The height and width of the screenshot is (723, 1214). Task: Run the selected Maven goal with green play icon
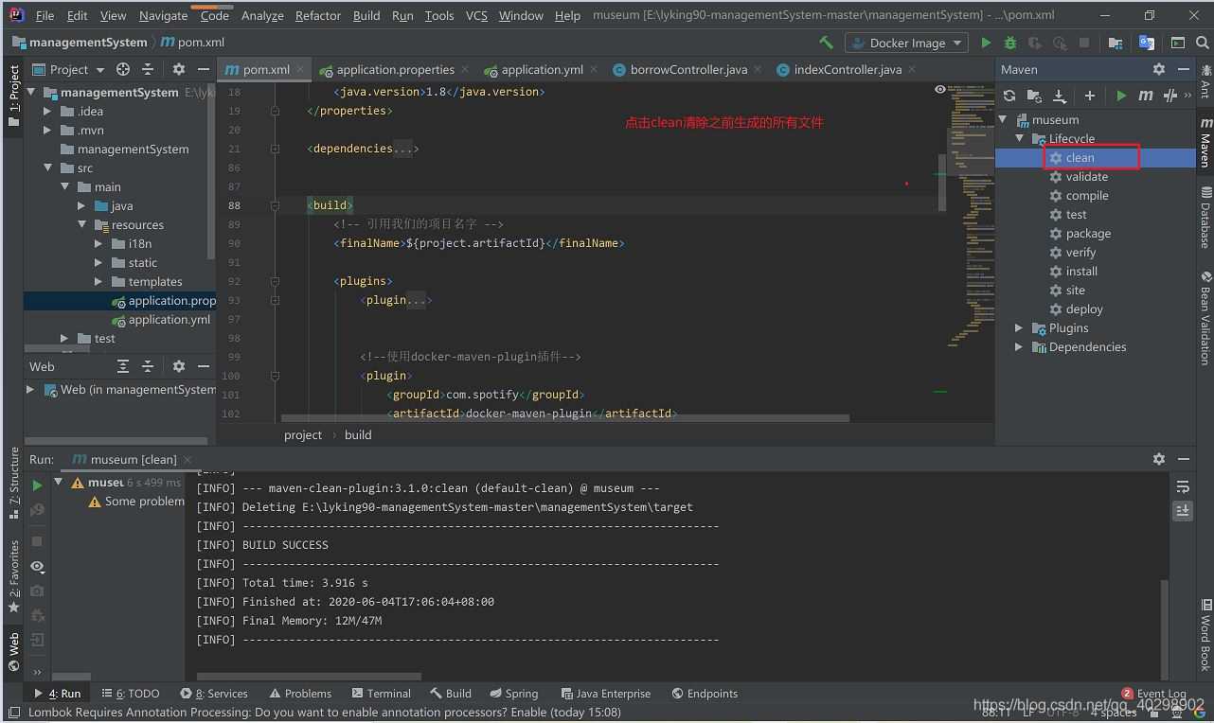[1121, 95]
